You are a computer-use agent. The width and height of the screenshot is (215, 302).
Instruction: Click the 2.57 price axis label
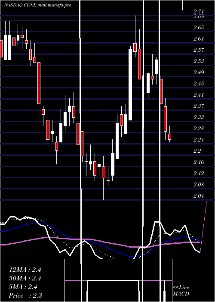[x=199, y=50]
